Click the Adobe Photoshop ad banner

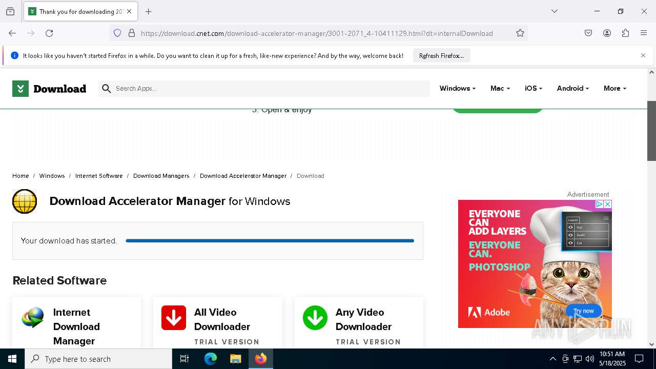click(x=535, y=264)
